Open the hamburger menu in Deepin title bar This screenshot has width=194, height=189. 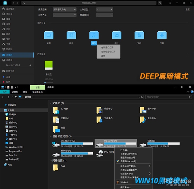click(x=170, y=3)
